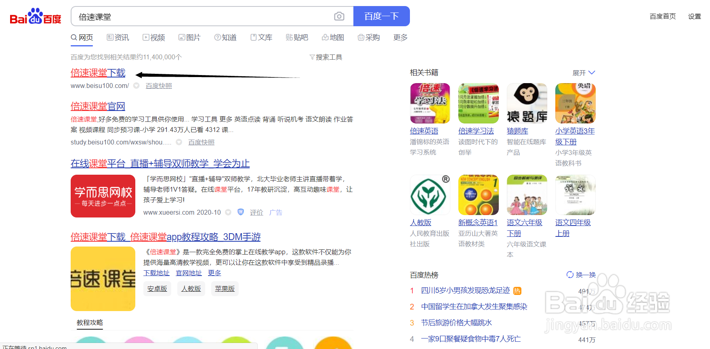Image resolution: width=710 pixels, height=349 pixels.
Task: Select the 网页 tab
Action: [82, 38]
